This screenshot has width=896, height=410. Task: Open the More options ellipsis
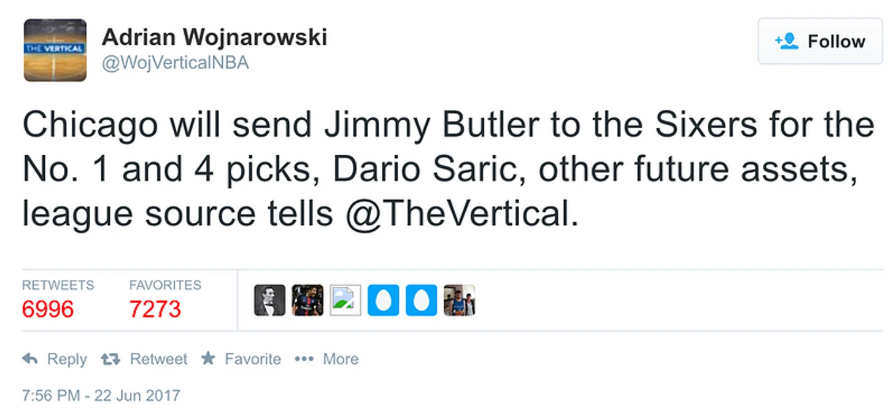304,358
